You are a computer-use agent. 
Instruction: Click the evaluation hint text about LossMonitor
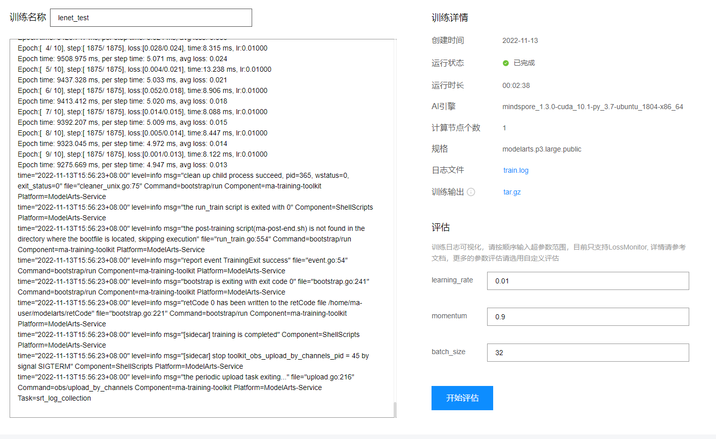click(x=558, y=253)
